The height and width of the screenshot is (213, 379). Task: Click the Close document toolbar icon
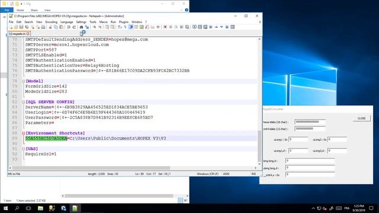(33, 27)
